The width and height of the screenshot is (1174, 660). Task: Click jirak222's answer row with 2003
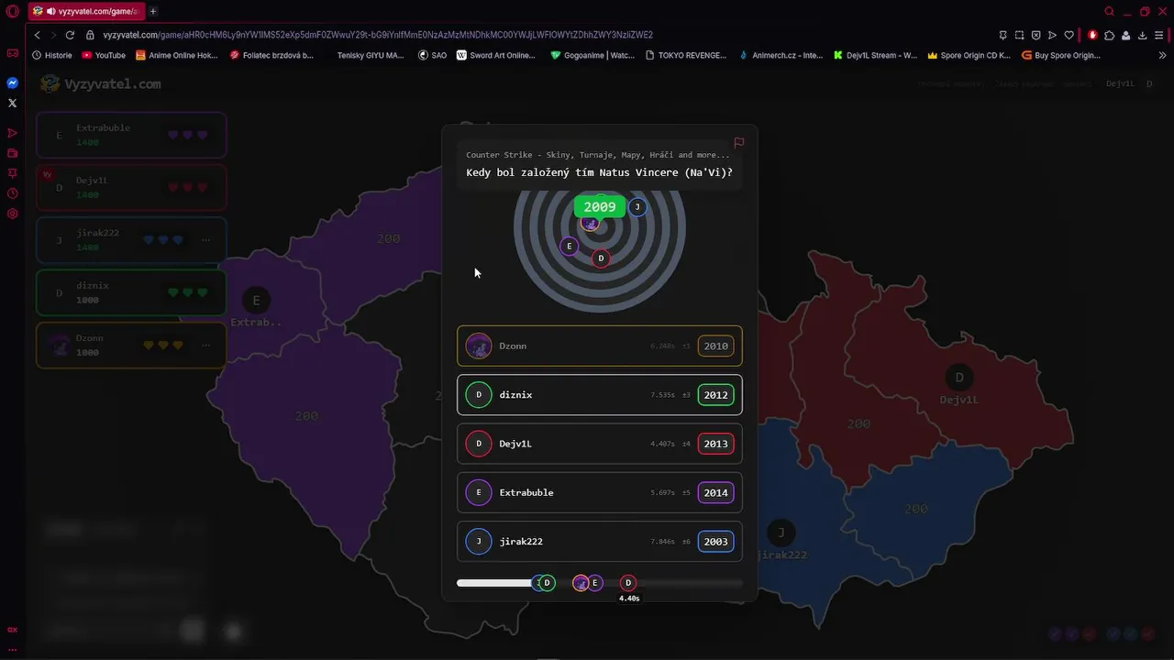click(x=600, y=542)
